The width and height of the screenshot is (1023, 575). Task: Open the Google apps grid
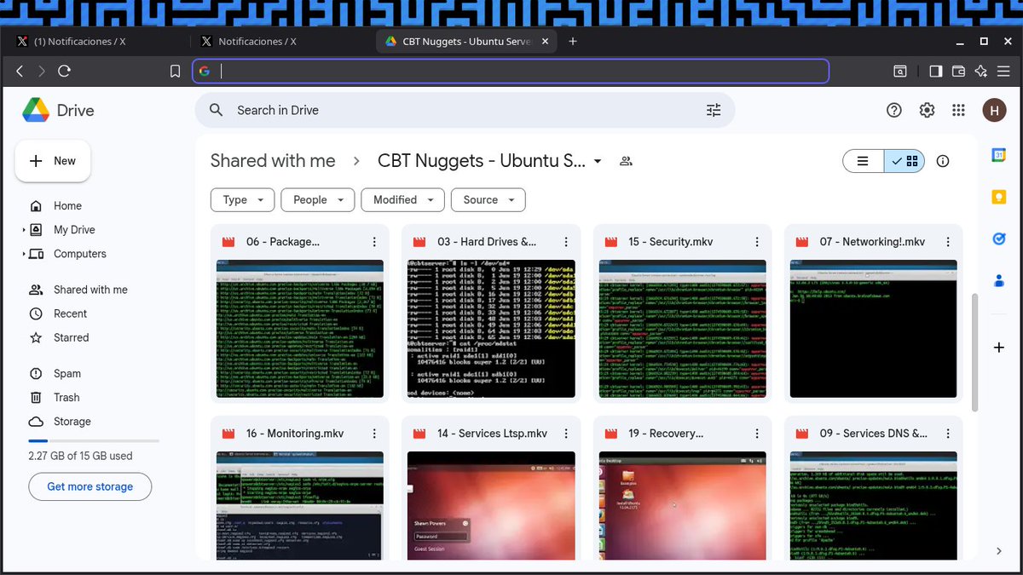tap(958, 110)
